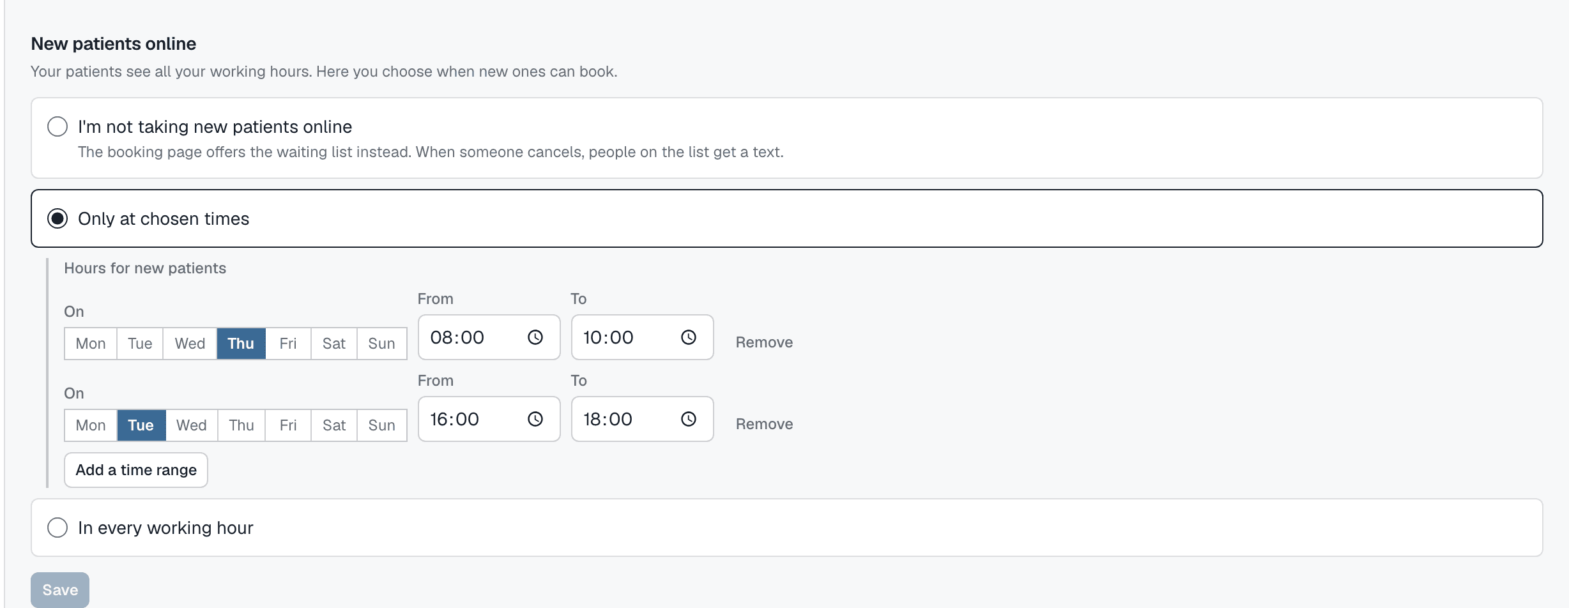Viewport: 1569px width, 608px height.
Task: Click the To time field showing 10:00
Action: pyautogui.click(x=643, y=337)
